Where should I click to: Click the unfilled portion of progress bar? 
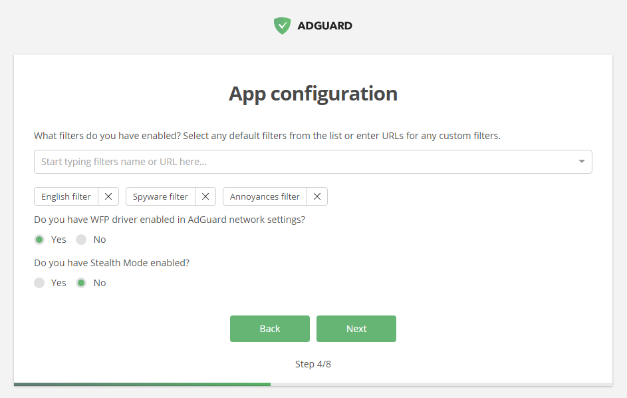(x=441, y=384)
